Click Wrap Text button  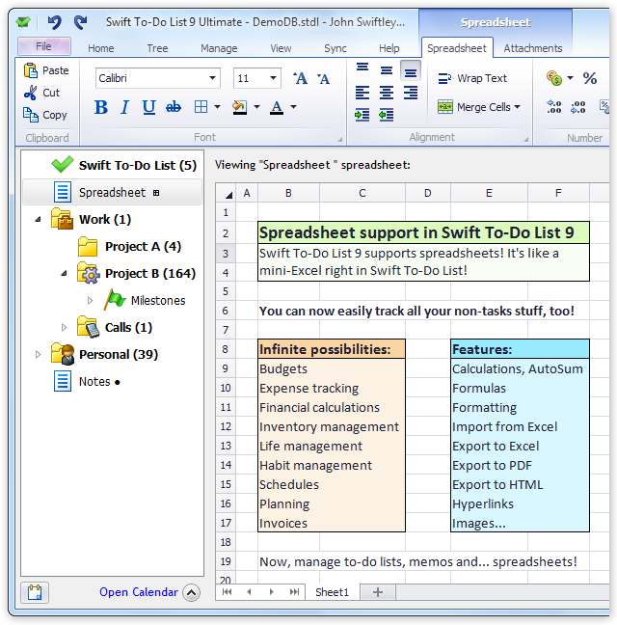[472, 78]
